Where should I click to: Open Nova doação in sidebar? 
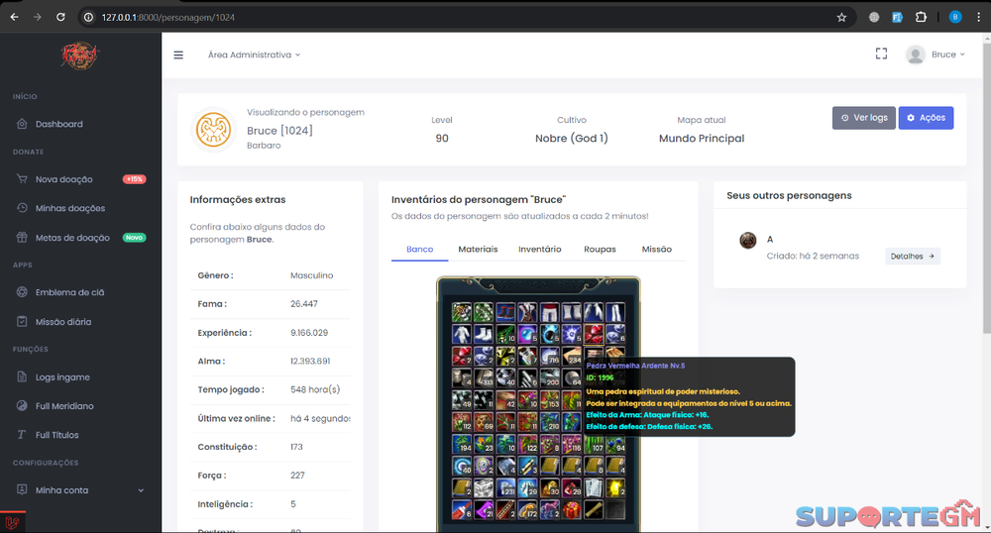click(63, 179)
